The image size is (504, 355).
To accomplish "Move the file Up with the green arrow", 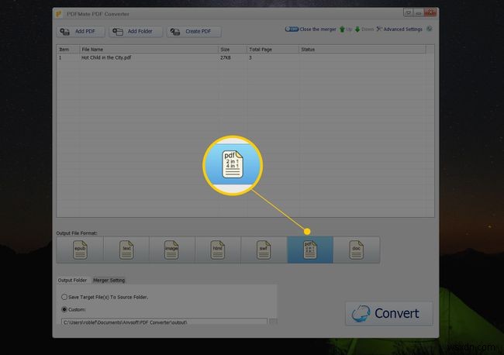I will click(346, 29).
